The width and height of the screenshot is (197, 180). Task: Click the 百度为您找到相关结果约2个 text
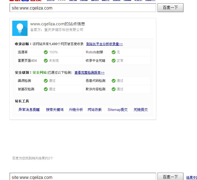pos(33,158)
